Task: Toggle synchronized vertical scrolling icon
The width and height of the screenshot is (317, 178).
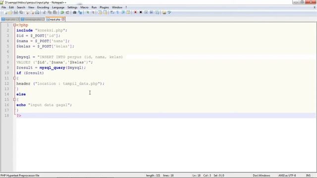Action: pos(100,12)
